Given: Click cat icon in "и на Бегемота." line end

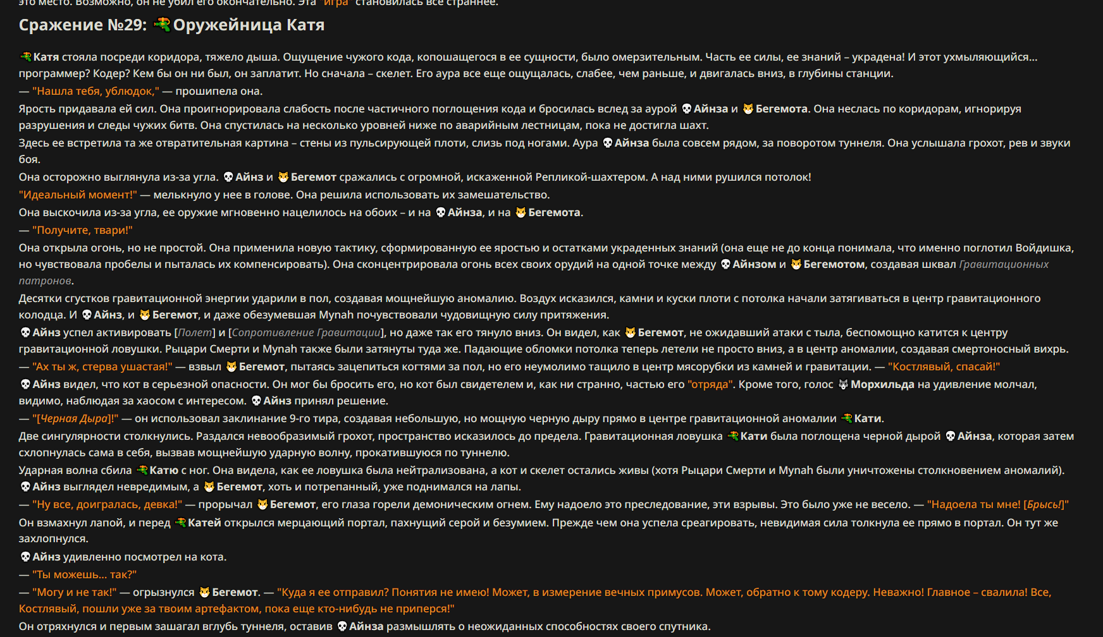Looking at the screenshot, I should tap(521, 212).
